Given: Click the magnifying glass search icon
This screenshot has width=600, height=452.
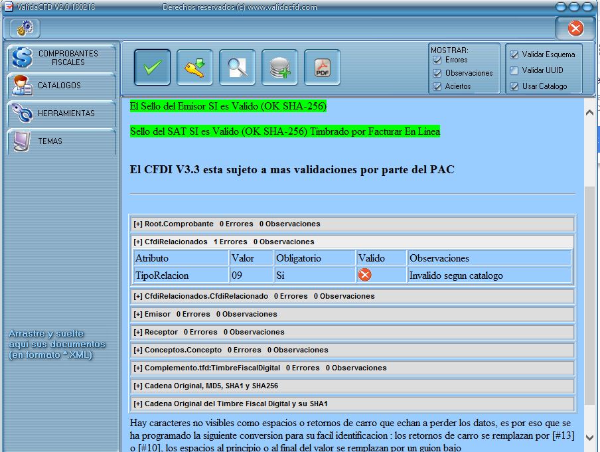Looking at the screenshot, I should point(237,67).
